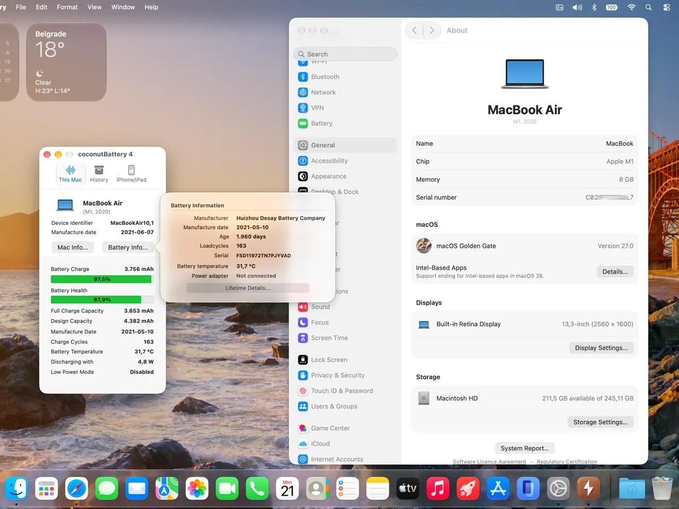Open Appearance settings in sidebar
The image size is (679, 509).
tap(345, 177)
